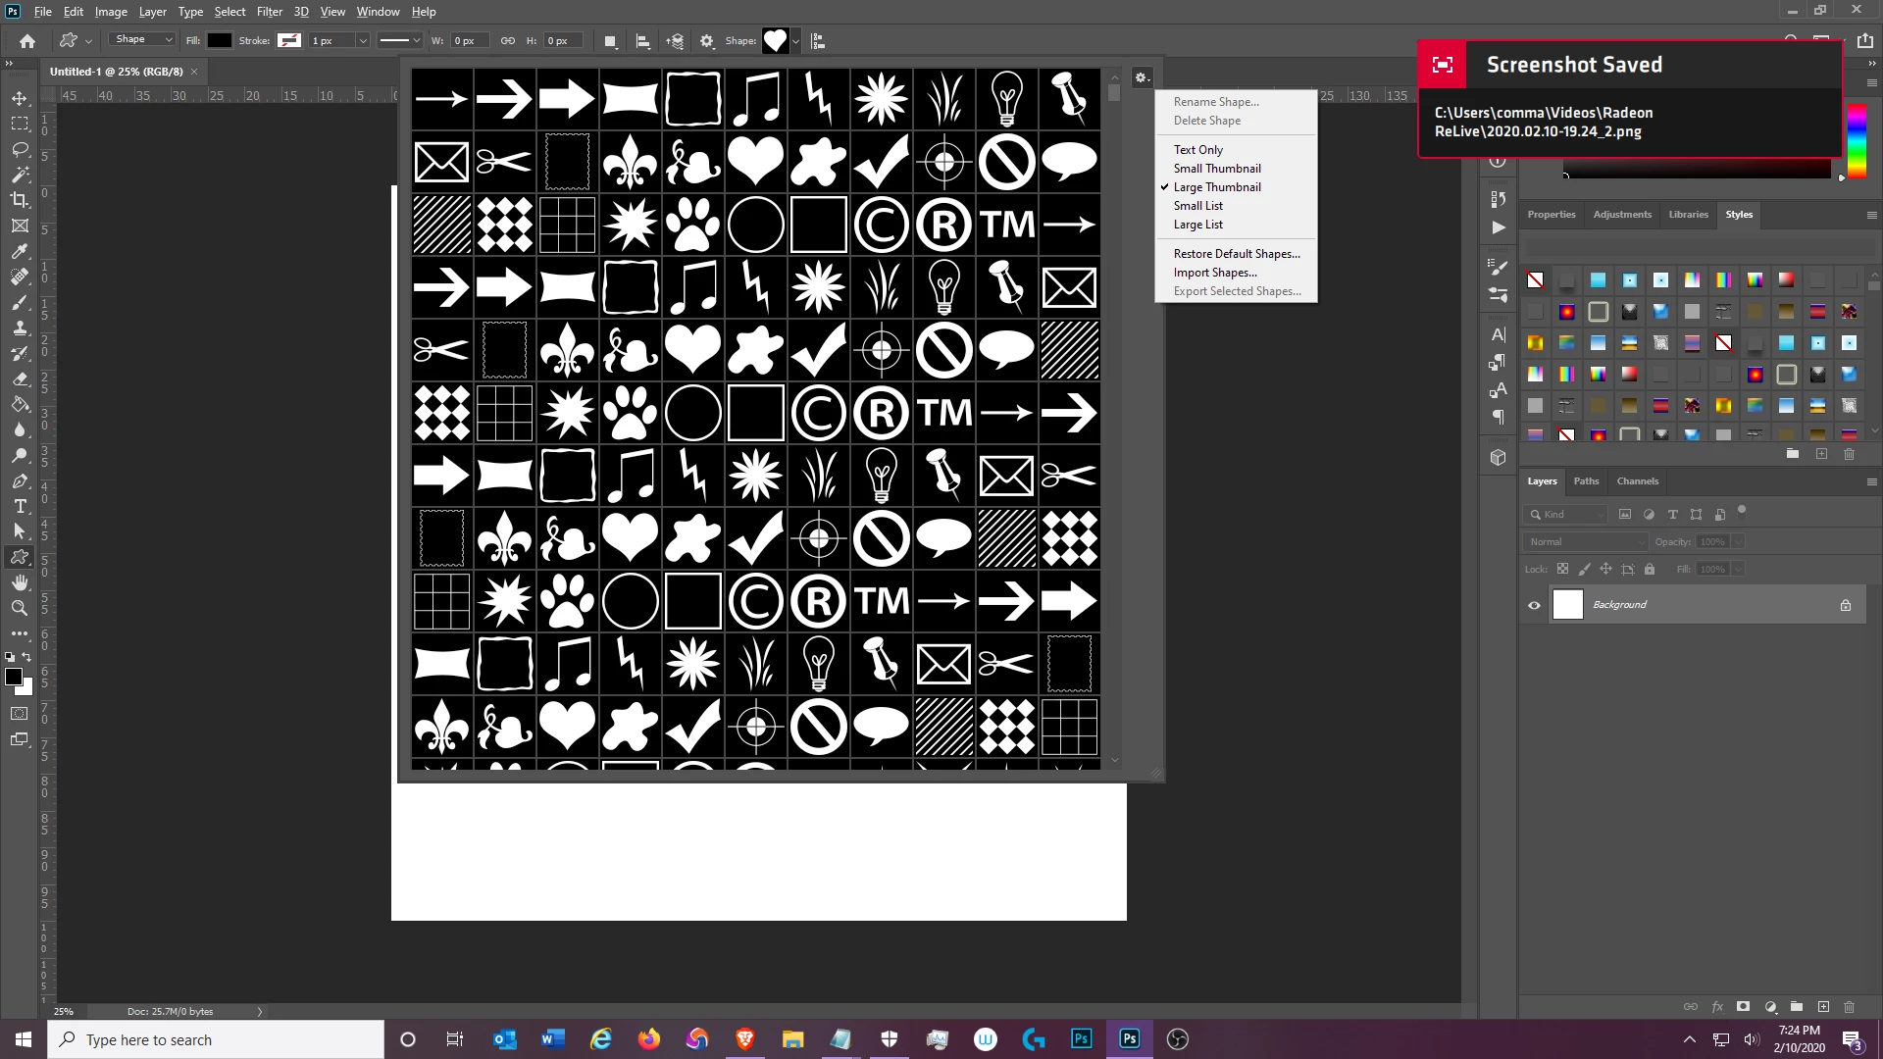The image size is (1883, 1059).
Task: Hide the Background layer visibility eye
Action: click(x=1534, y=605)
